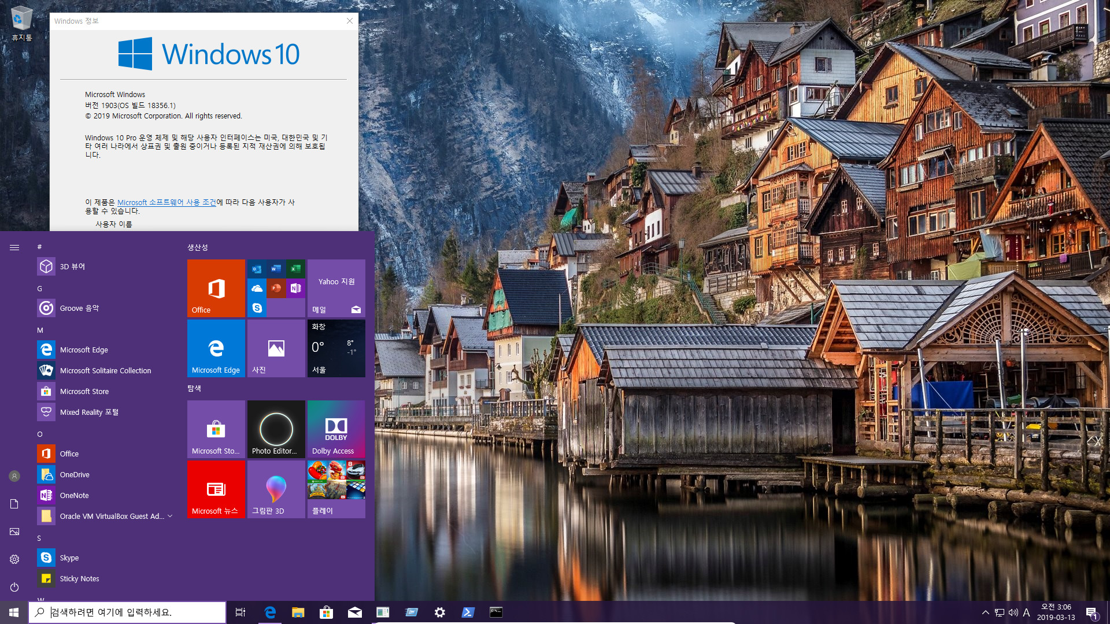Open the Skype mini tile
The image size is (1110, 624).
point(257,307)
